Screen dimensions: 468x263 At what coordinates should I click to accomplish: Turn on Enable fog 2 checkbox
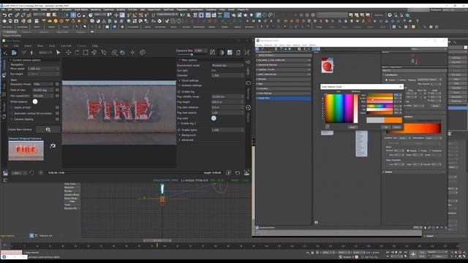pos(179,123)
